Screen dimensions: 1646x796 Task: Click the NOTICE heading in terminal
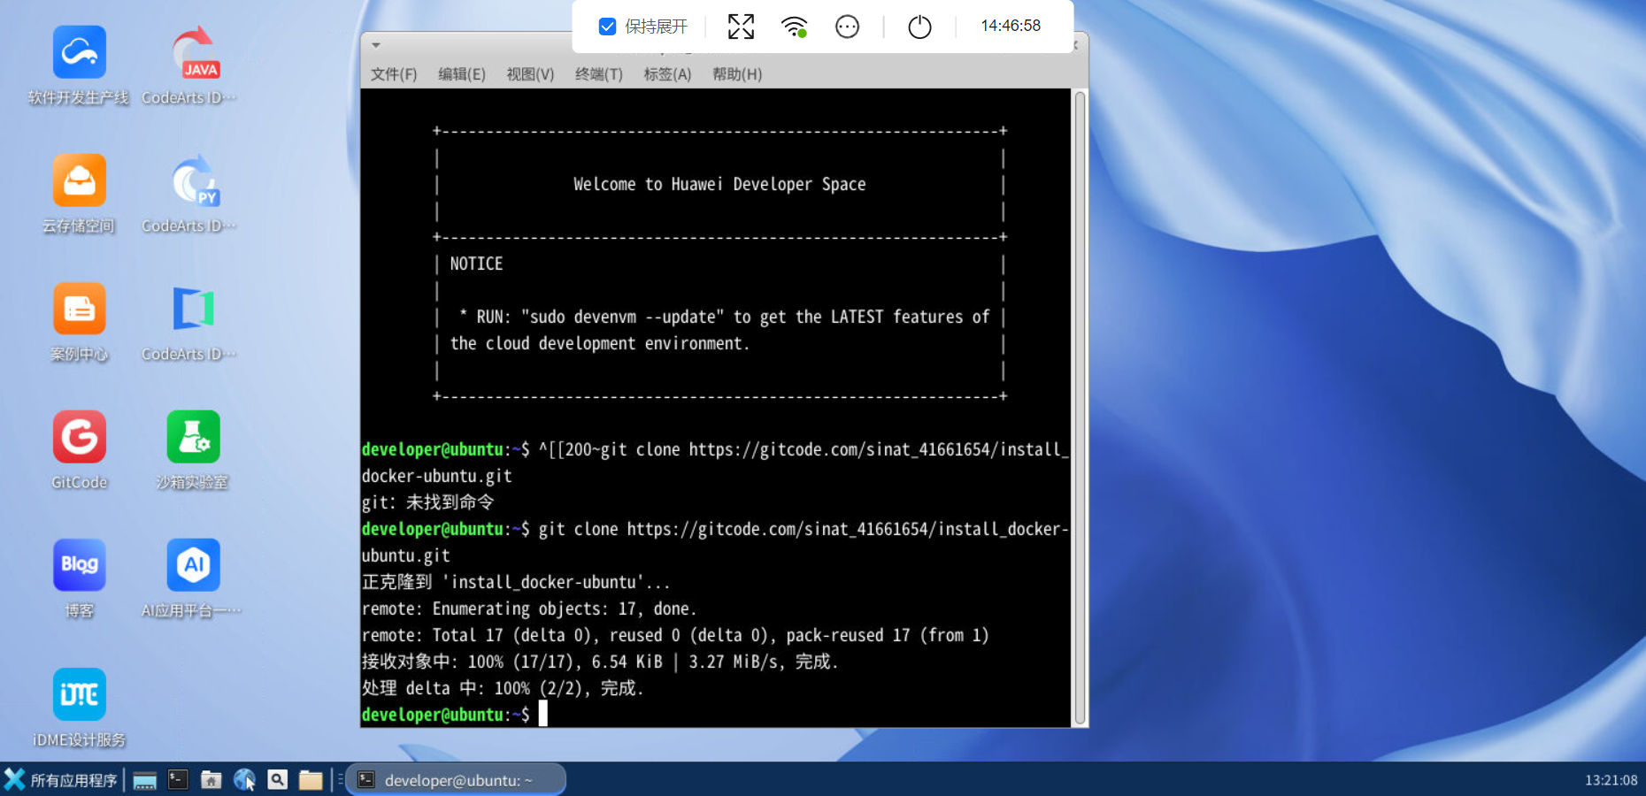click(476, 264)
